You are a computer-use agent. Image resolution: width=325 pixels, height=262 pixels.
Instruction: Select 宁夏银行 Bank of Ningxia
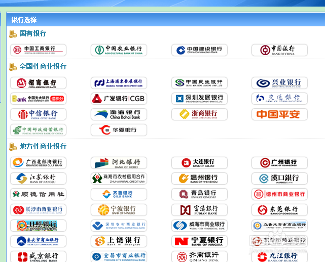click(x=199, y=241)
